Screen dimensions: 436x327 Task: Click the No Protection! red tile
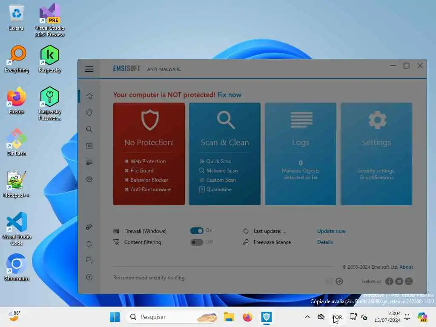coord(149,154)
